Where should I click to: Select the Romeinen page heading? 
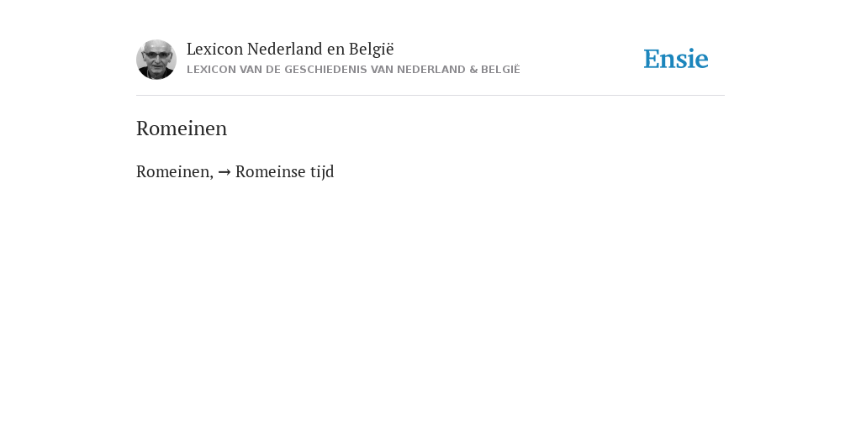coord(182,128)
